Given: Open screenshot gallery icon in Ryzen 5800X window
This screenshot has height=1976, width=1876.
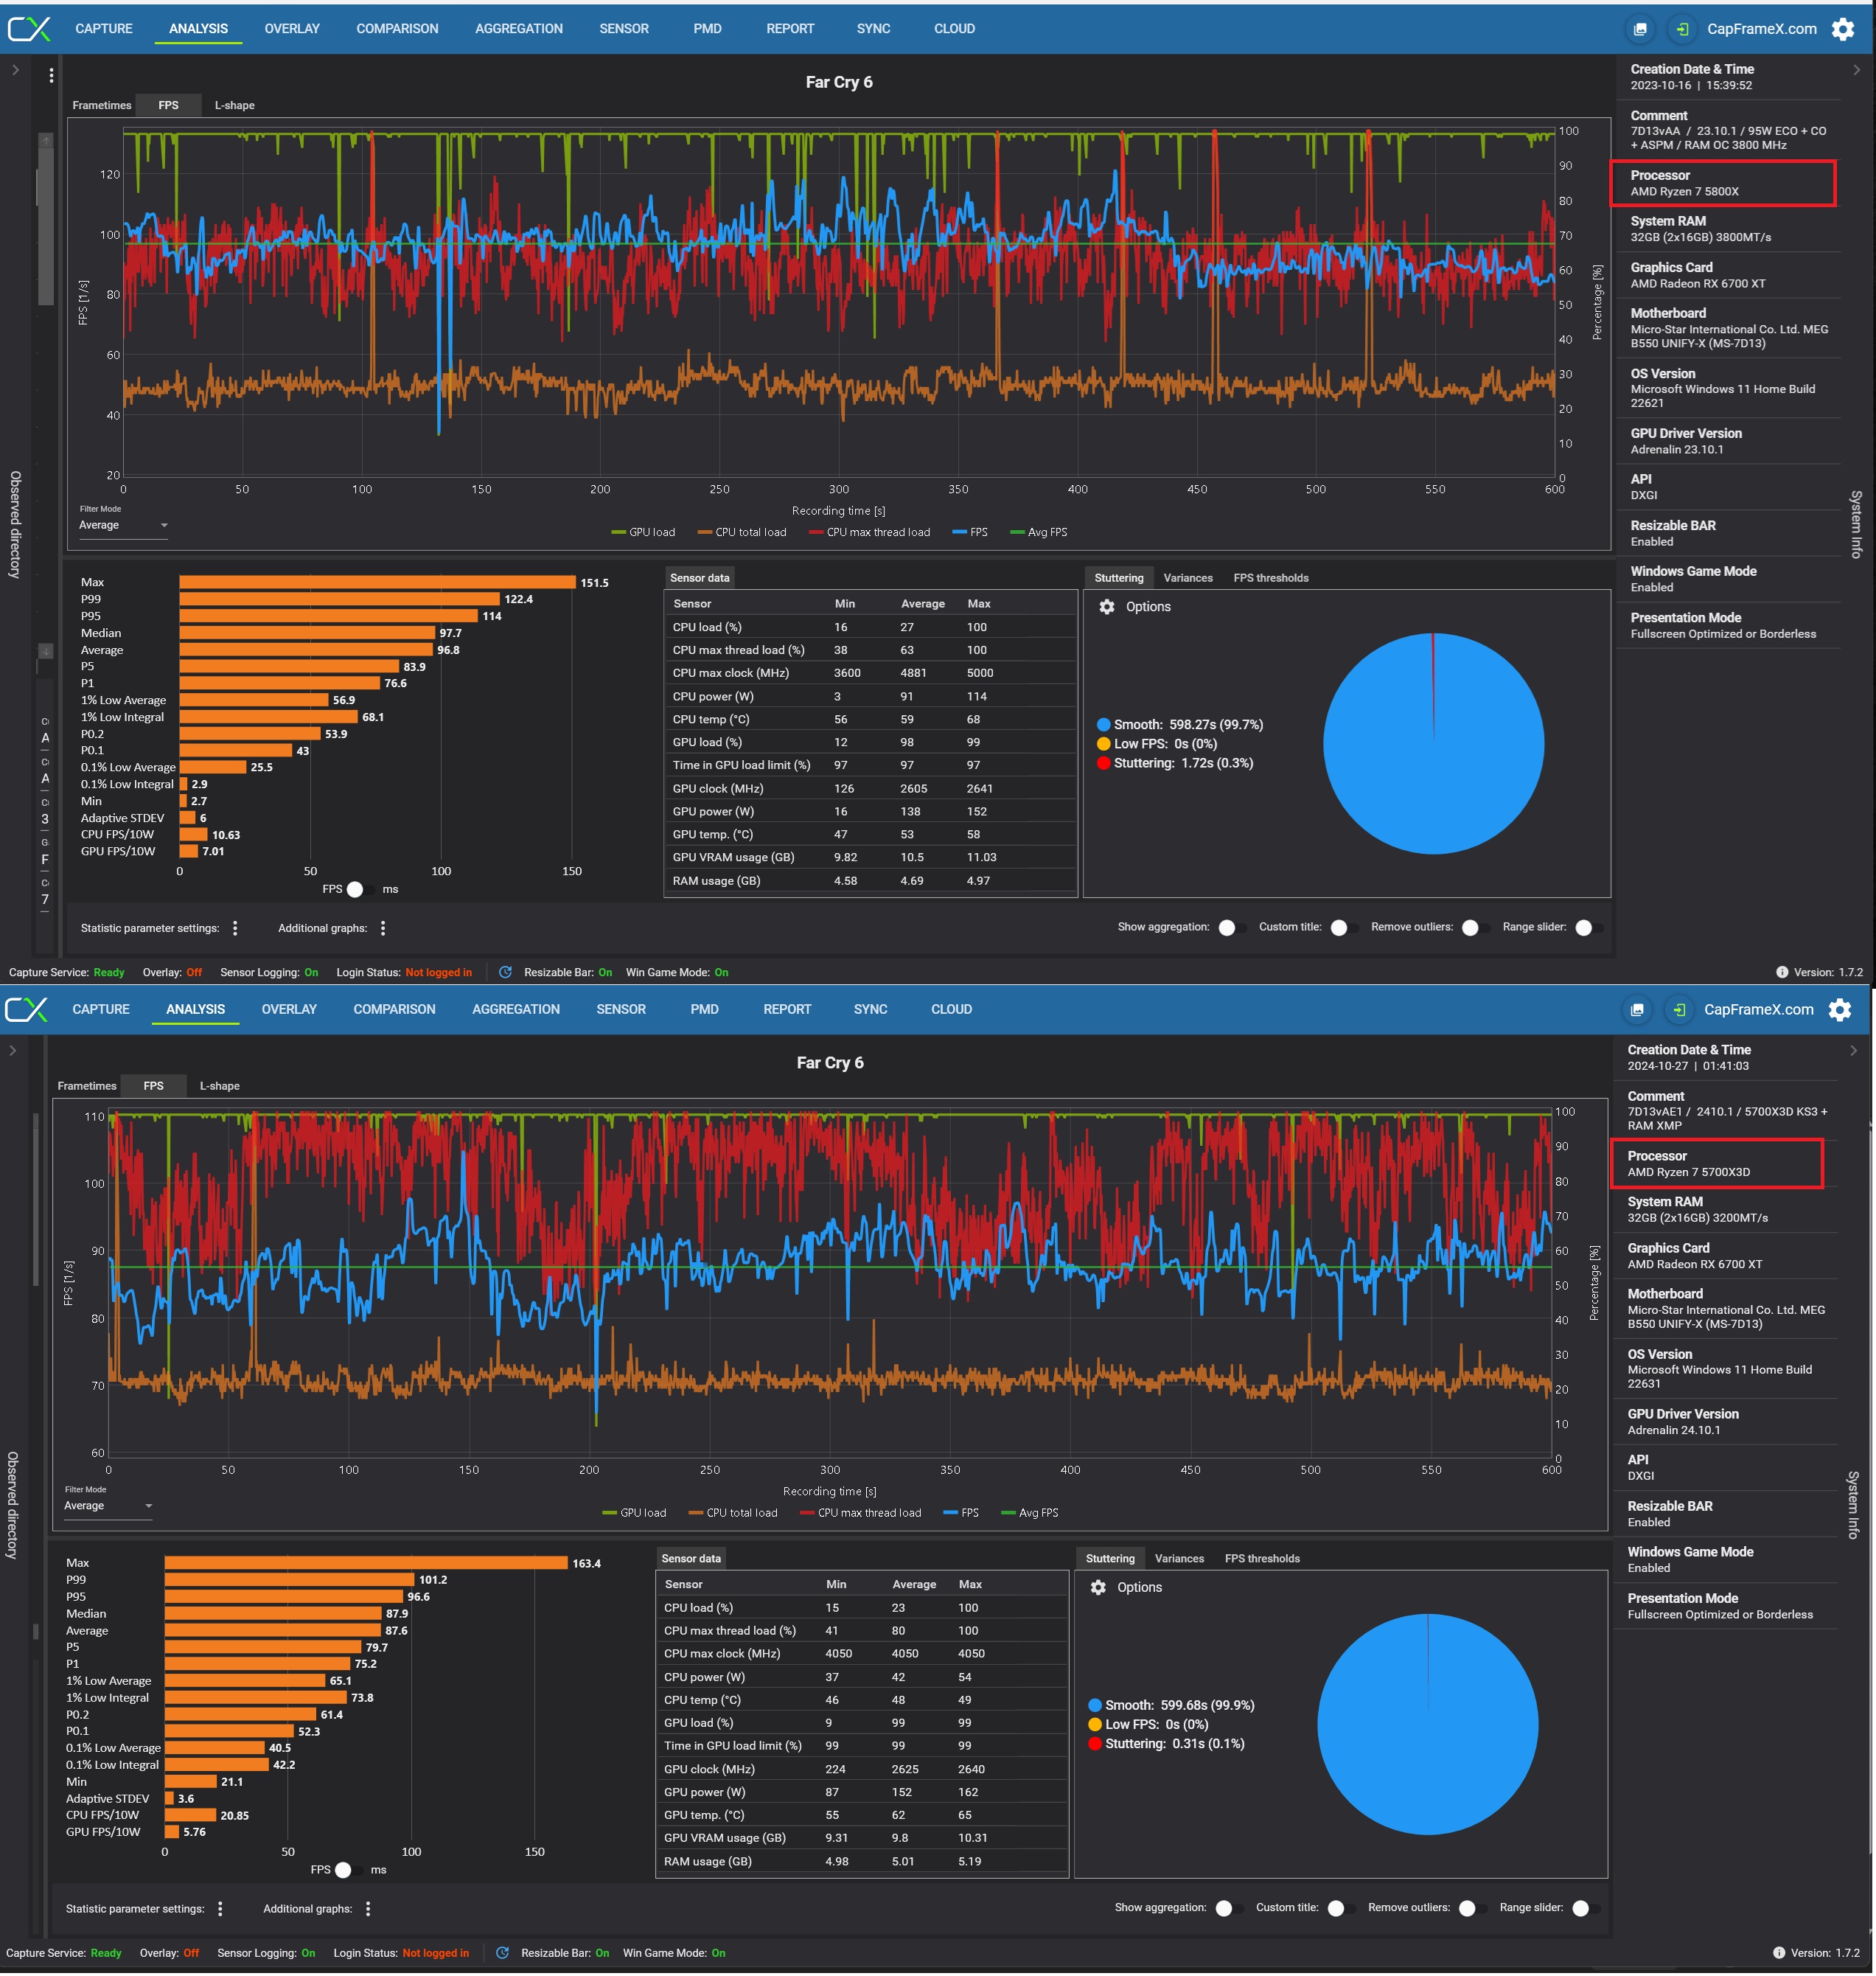Looking at the screenshot, I should tap(1640, 29).
